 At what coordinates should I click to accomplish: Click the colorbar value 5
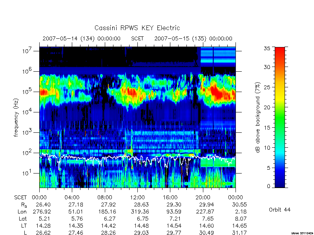pyautogui.click(x=268, y=168)
